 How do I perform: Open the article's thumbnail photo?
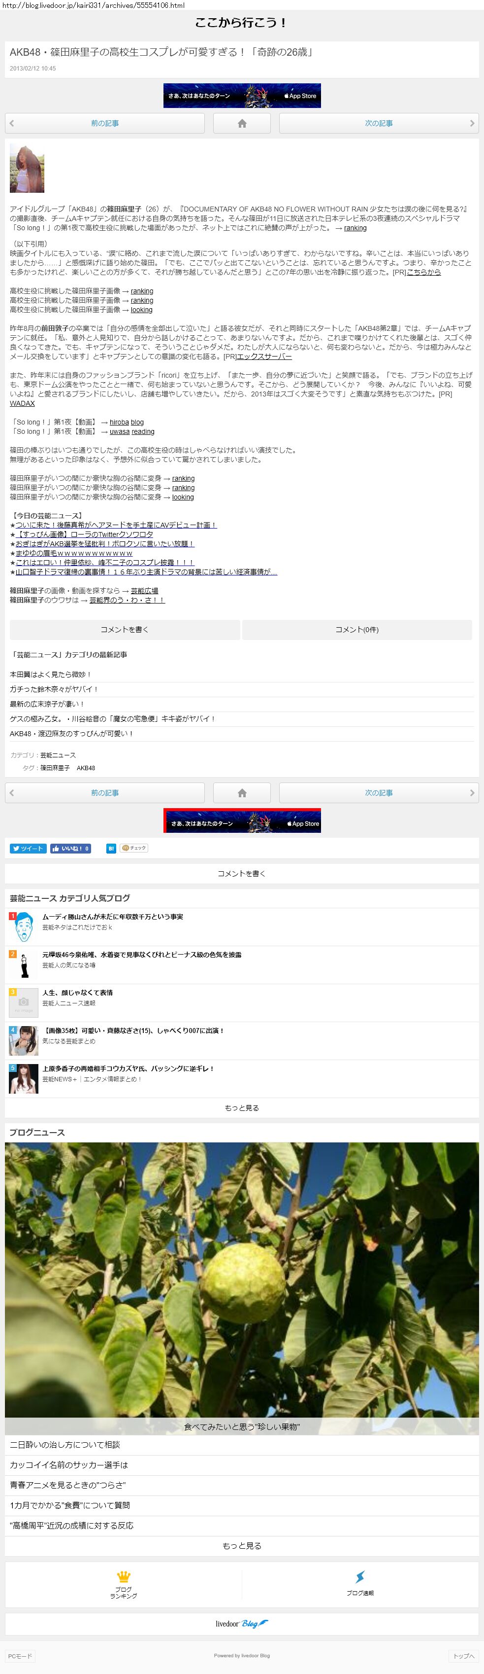pyautogui.click(x=27, y=169)
